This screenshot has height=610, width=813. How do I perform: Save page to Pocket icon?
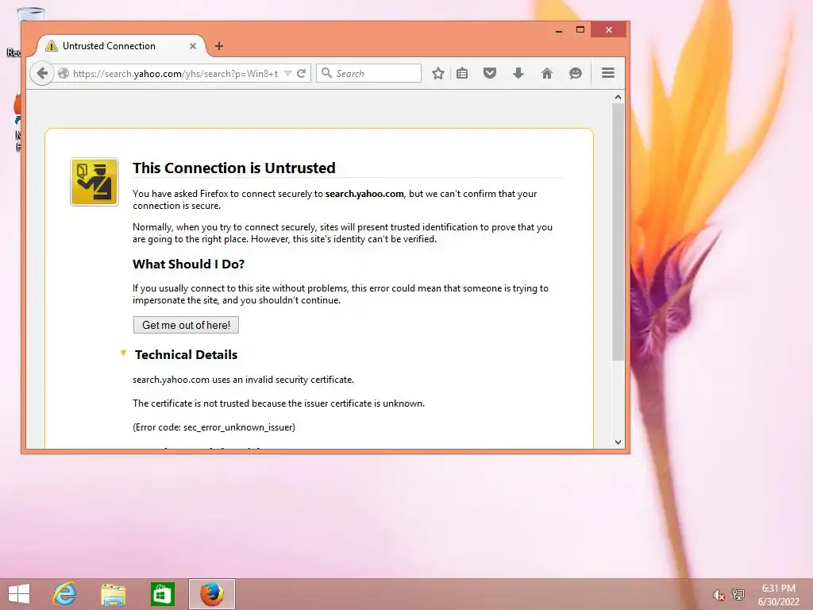pos(489,73)
